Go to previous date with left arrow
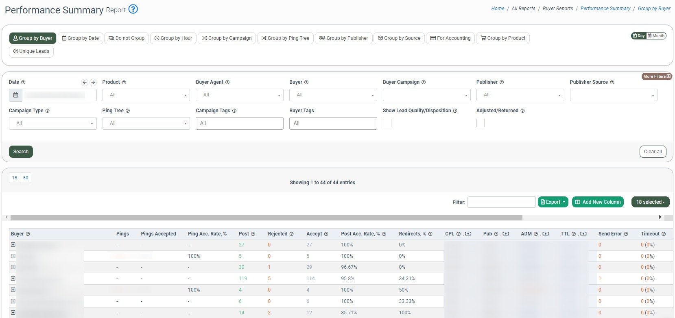 85,82
